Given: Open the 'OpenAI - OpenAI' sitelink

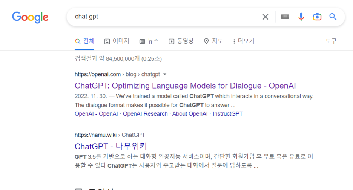Looking at the screenshot, I should pyautogui.click(x=96, y=114).
